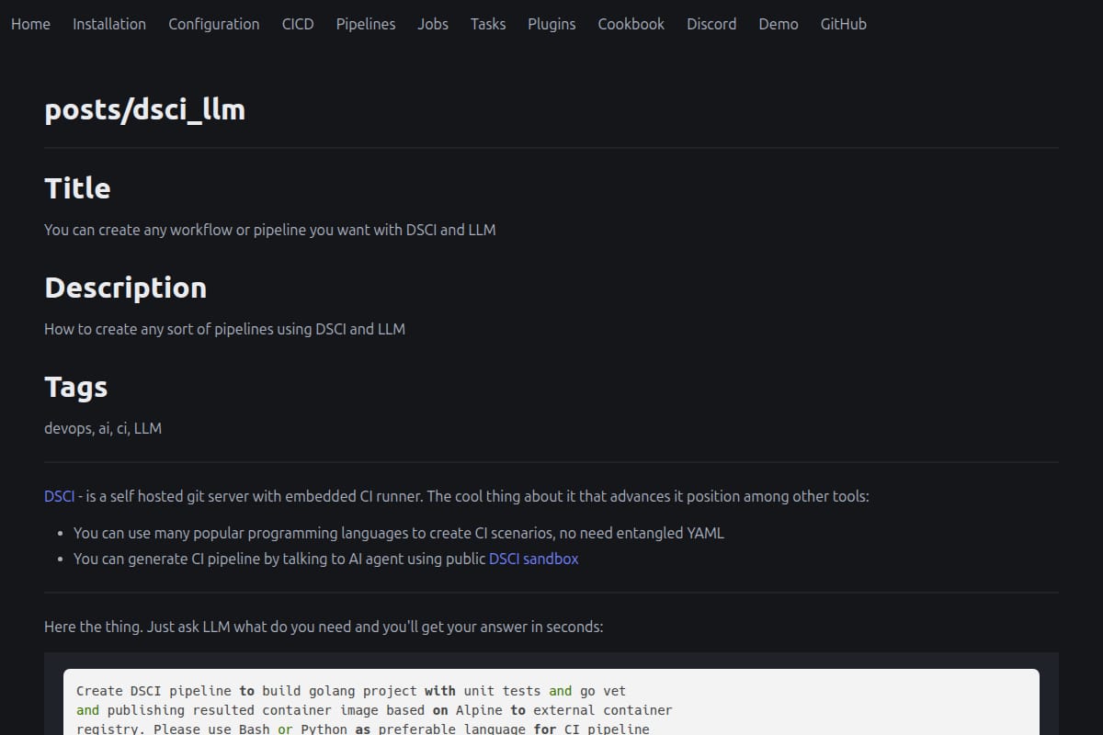Click code line "and publishing resulted container image"

(374, 710)
